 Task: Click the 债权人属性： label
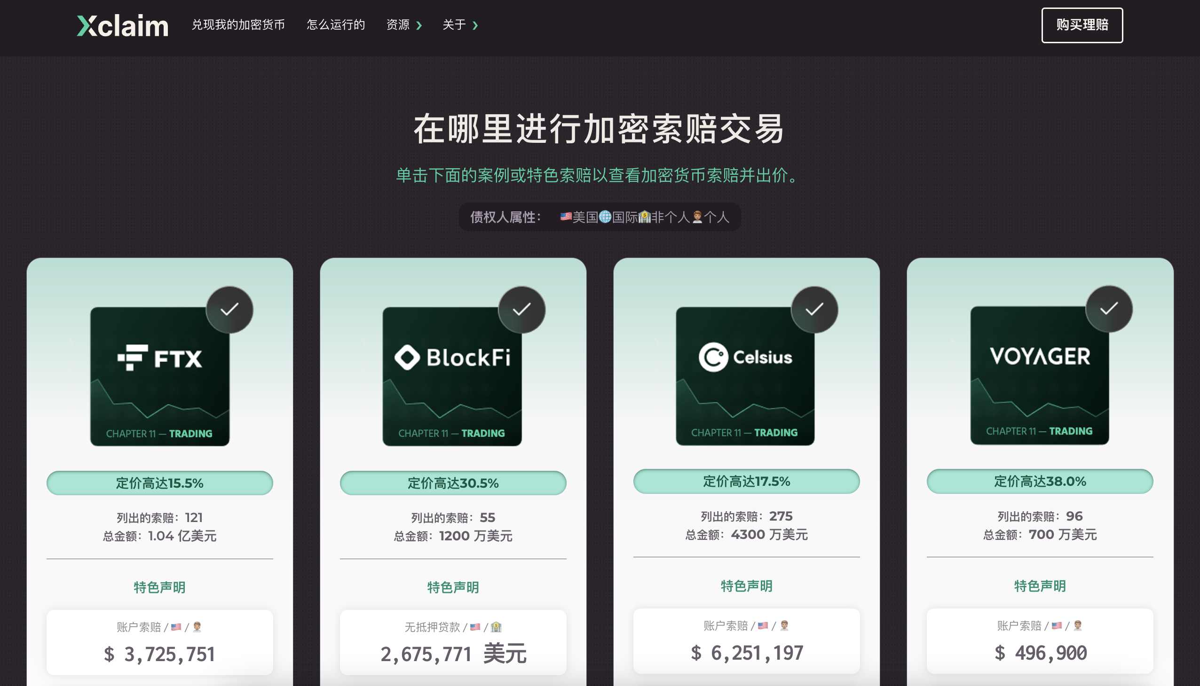[x=505, y=217]
